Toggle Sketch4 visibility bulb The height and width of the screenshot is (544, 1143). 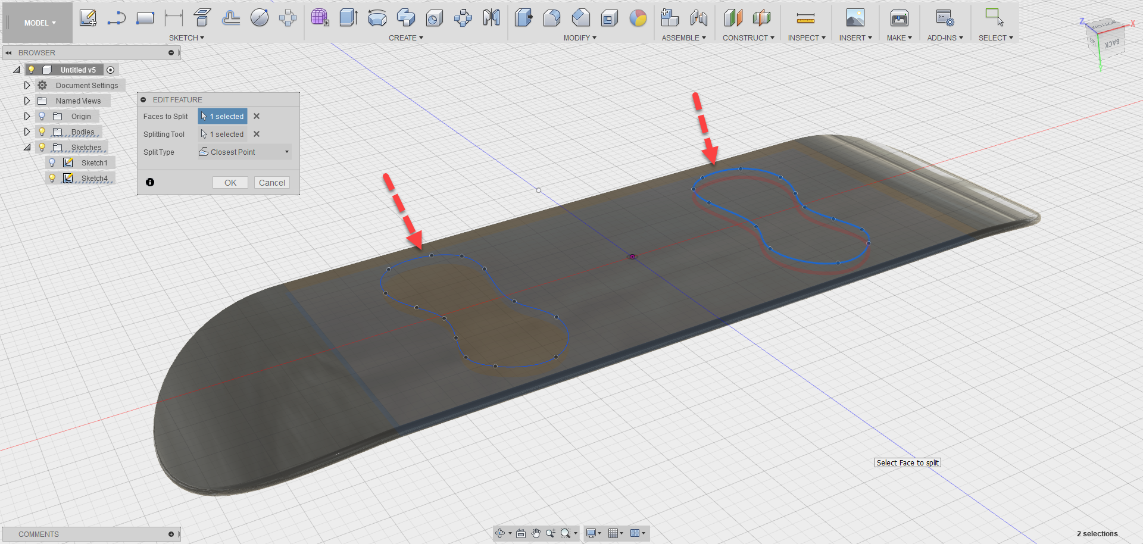pos(52,177)
